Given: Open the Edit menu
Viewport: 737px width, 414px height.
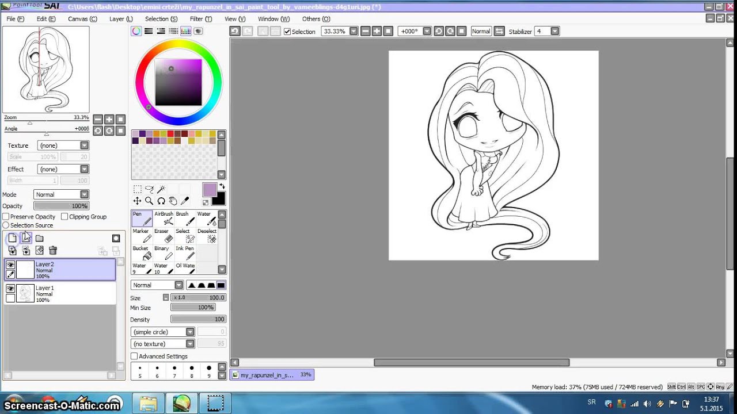Looking at the screenshot, I should (46, 19).
